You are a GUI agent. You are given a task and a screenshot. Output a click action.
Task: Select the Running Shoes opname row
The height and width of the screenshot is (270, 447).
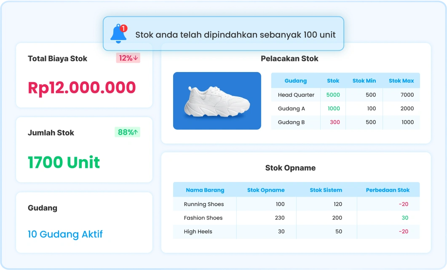click(204, 204)
